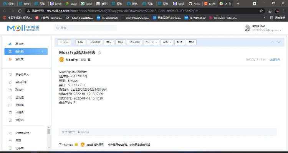The width and height of the screenshot is (288, 153).
Task: Click the 返回 (Back) button
Action: click(x=65, y=42)
